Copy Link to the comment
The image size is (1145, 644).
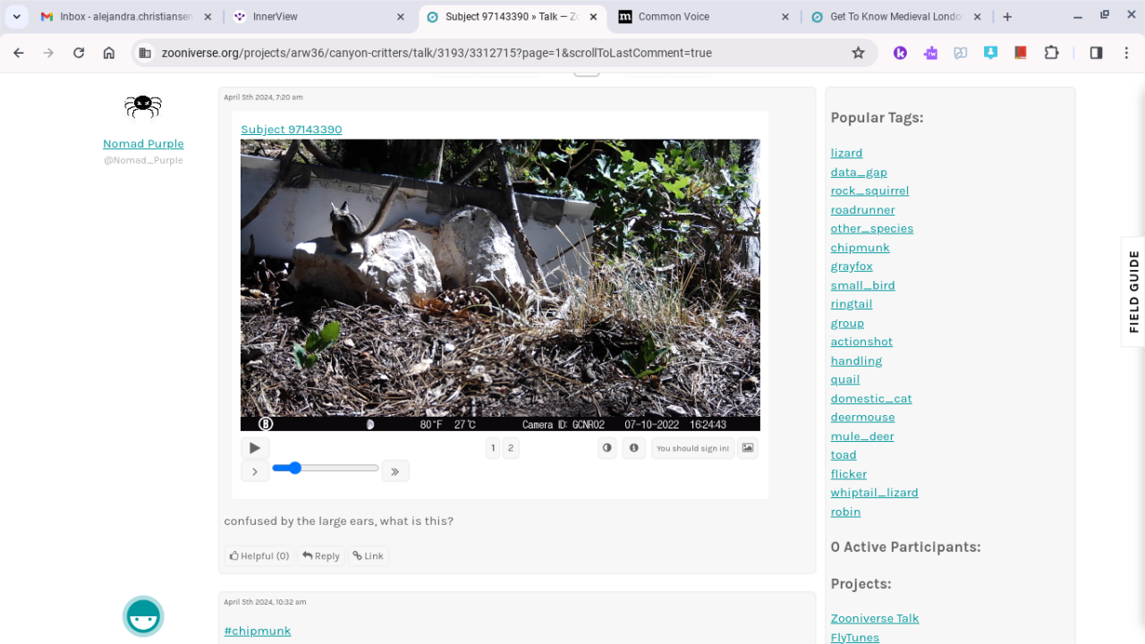tap(368, 556)
